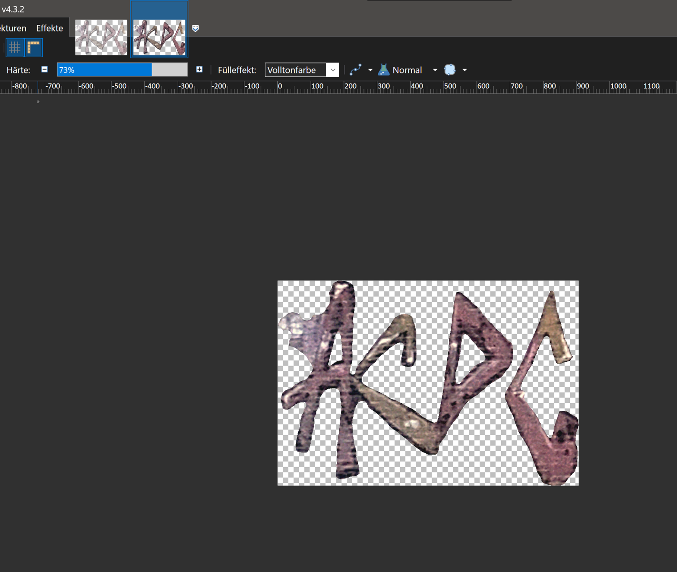
Task: Expand the antialiasing mode dropdown arrow
Action: 370,70
